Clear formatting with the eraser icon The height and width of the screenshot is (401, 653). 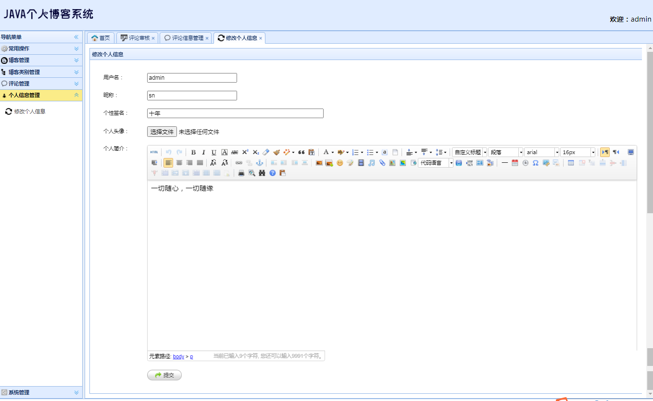click(266, 152)
